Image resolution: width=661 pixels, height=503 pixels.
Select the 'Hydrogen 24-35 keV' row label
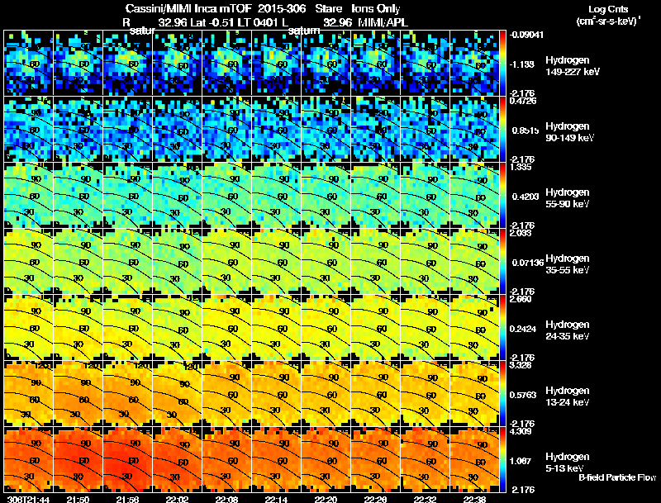point(568,330)
